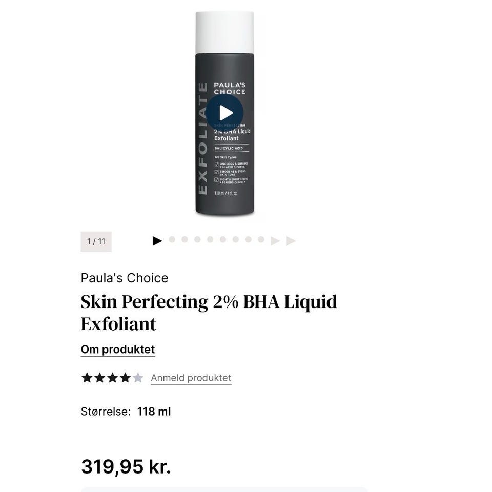This screenshot has height=492, width=492.
Task: Go to the third carousel dot
Action: coord(184,239)
